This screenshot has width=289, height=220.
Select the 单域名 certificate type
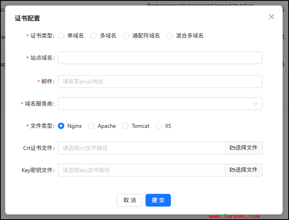61,36
